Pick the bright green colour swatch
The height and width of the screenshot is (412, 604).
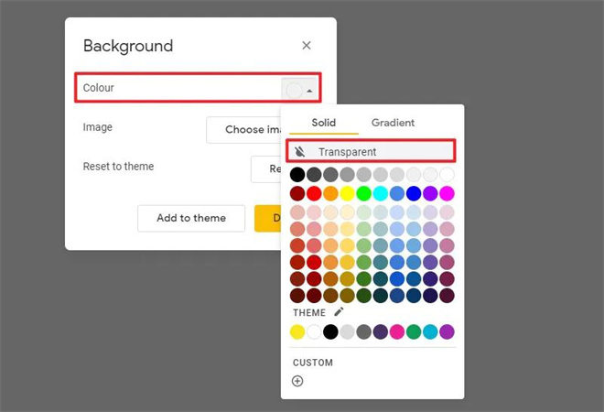click(363, 193)
